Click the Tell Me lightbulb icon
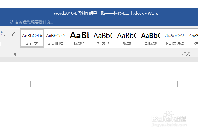198x132 pixels. coord(11,22)
